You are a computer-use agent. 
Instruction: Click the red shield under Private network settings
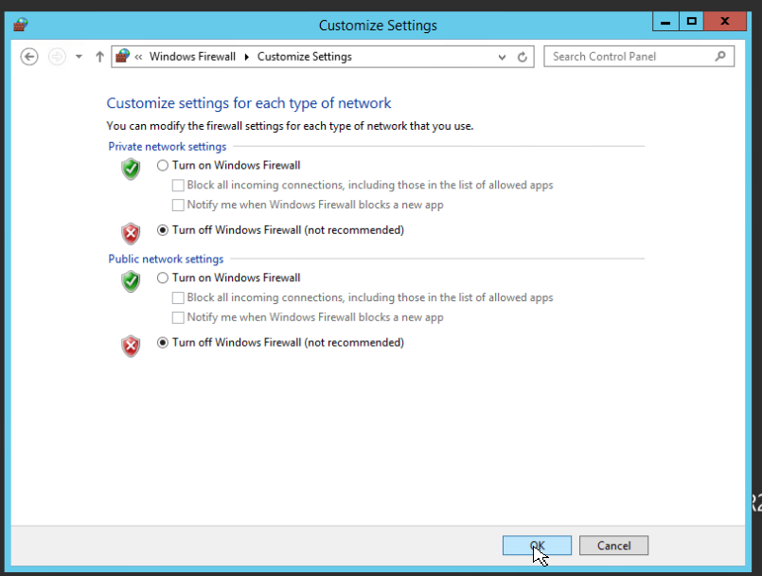(x=131, y=234)
